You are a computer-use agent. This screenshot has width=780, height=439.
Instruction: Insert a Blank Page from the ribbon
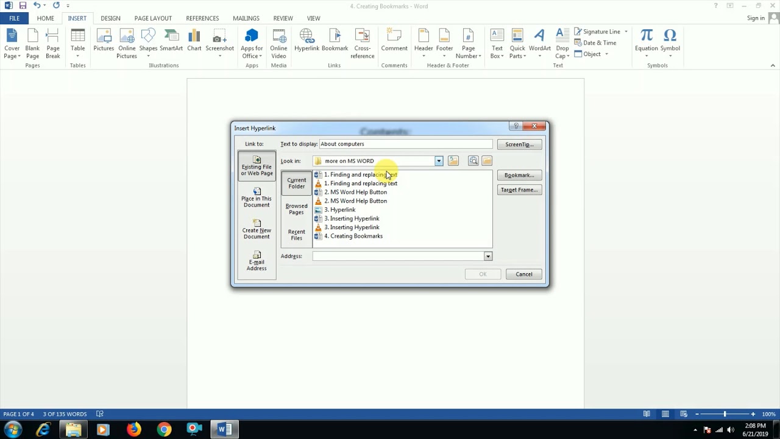coord(32,44)
